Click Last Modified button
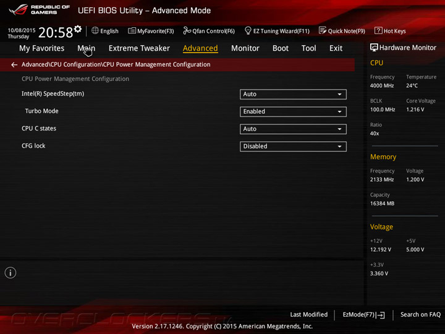This screenshot has width=445, height=334. coord(309,314)
